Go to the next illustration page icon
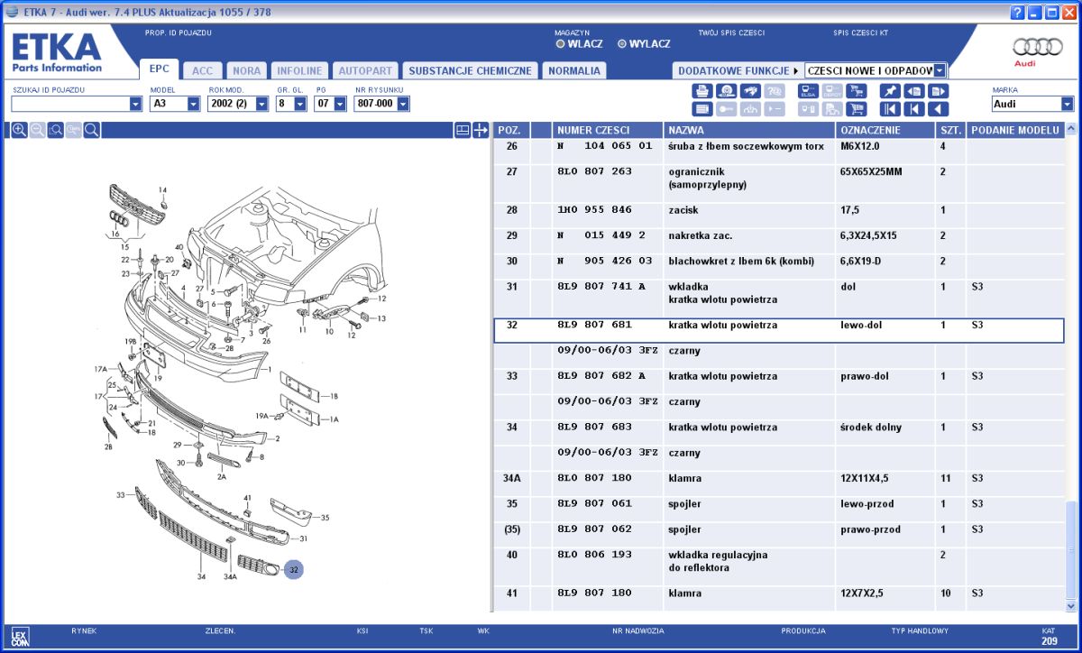The height and width of the screenshot is (653, 1082). pyautogui.click(x=937, y=91)
